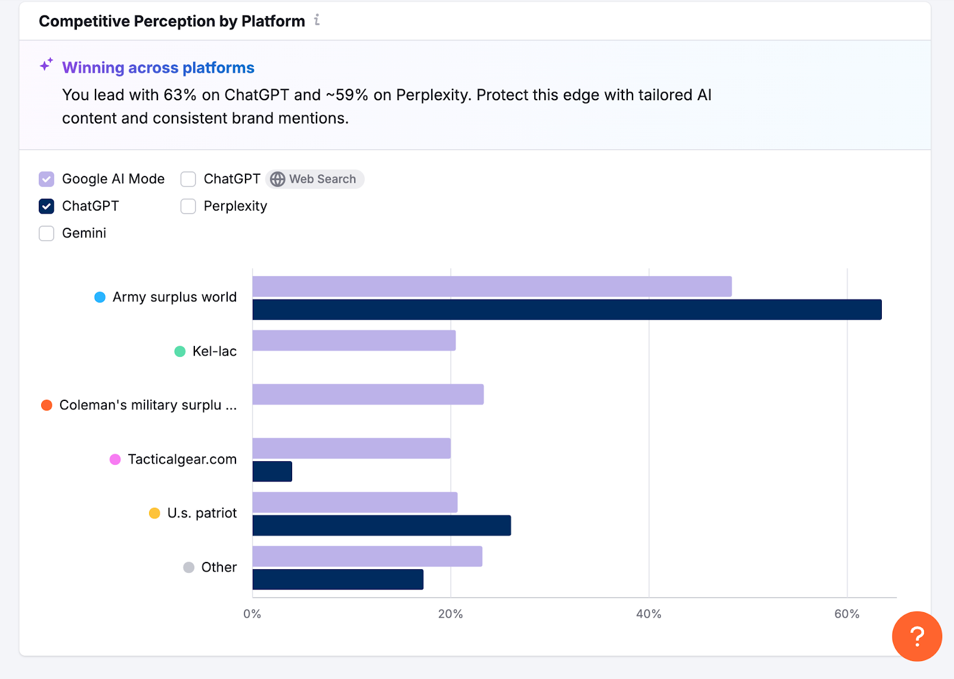Viewport: 954px width, 679px height.
Task: Click the blue dot next to Army surplus world
Action: point(99,297)
